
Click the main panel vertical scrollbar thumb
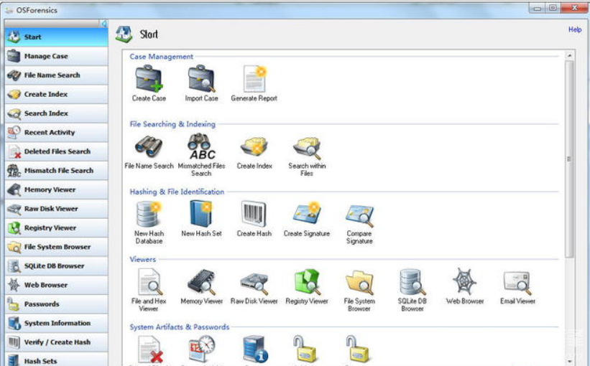569,159
